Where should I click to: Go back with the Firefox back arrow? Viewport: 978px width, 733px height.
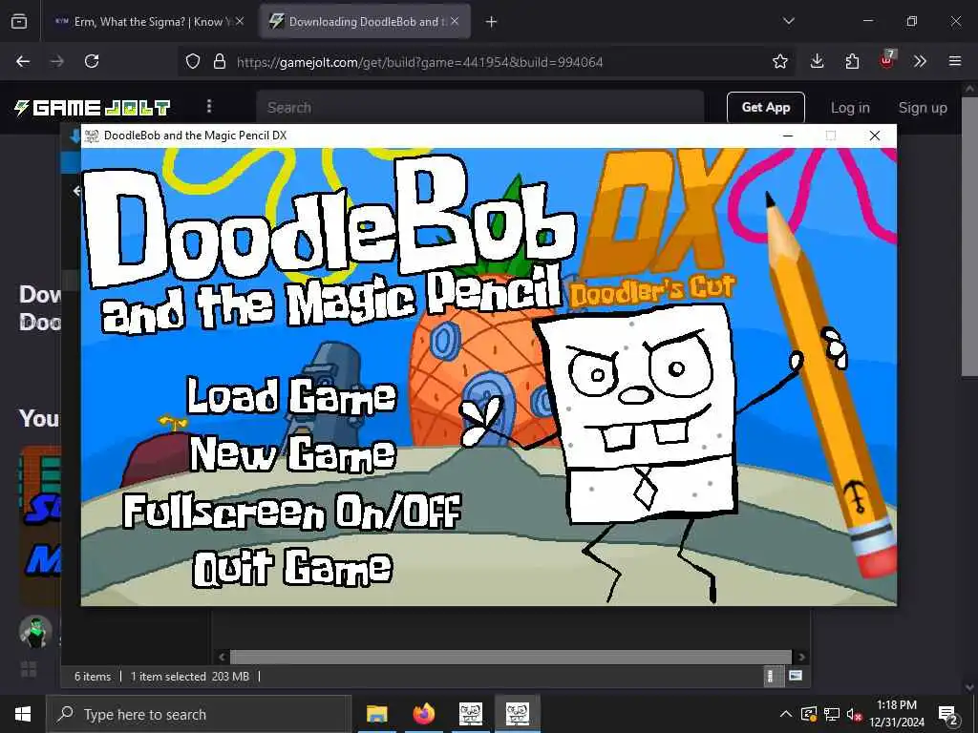coord(23,61)
